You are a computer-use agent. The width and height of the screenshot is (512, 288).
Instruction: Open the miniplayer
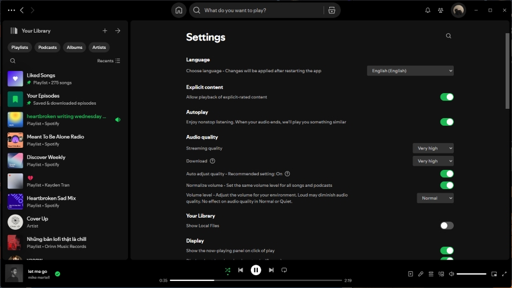(494, 274)
